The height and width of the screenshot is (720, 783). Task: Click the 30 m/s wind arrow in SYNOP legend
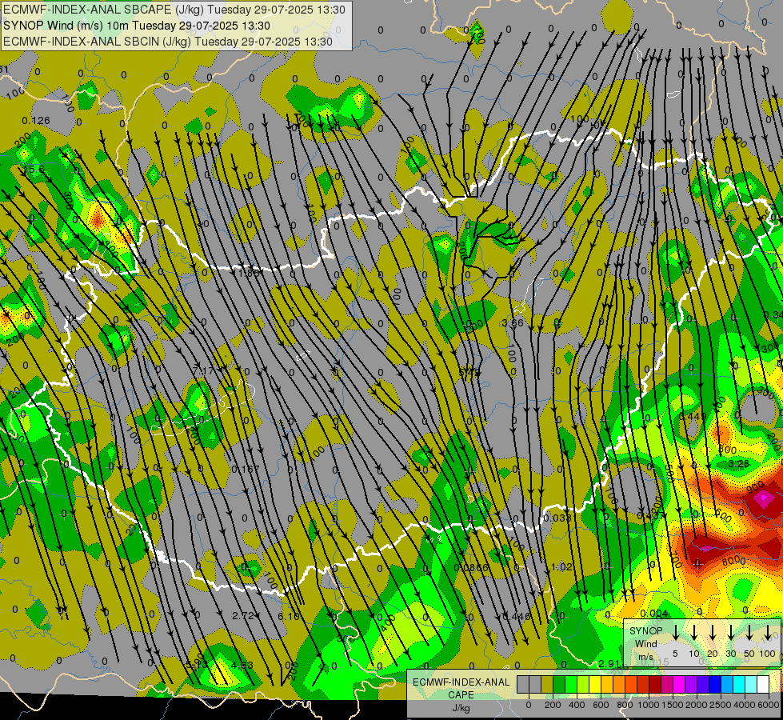(730, 632)
